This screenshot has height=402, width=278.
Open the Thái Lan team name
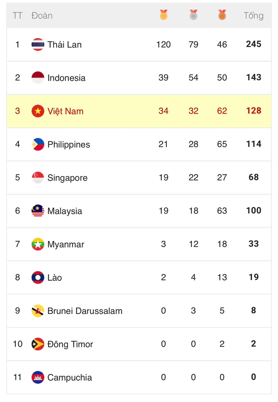point(64,44)
